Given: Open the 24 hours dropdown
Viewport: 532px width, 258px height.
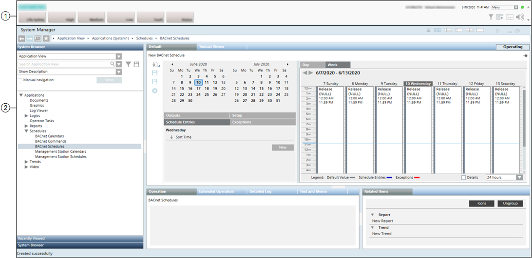Looking at the screenshot, I should 519,178.
